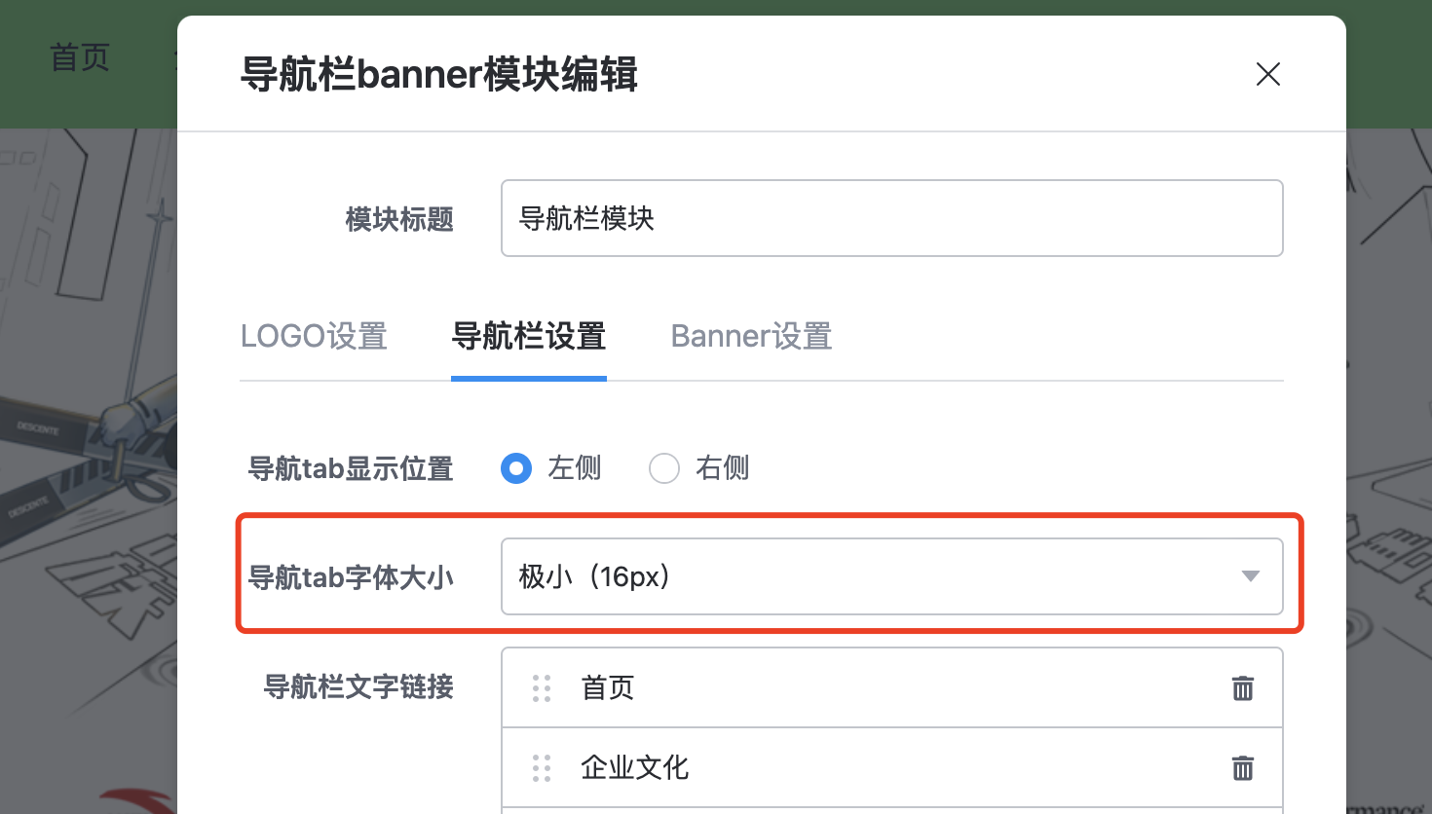Click the 导航tab字体大小 label
Image resolution: width=1432 pixels, height=814 pixels.
point(351,577)
